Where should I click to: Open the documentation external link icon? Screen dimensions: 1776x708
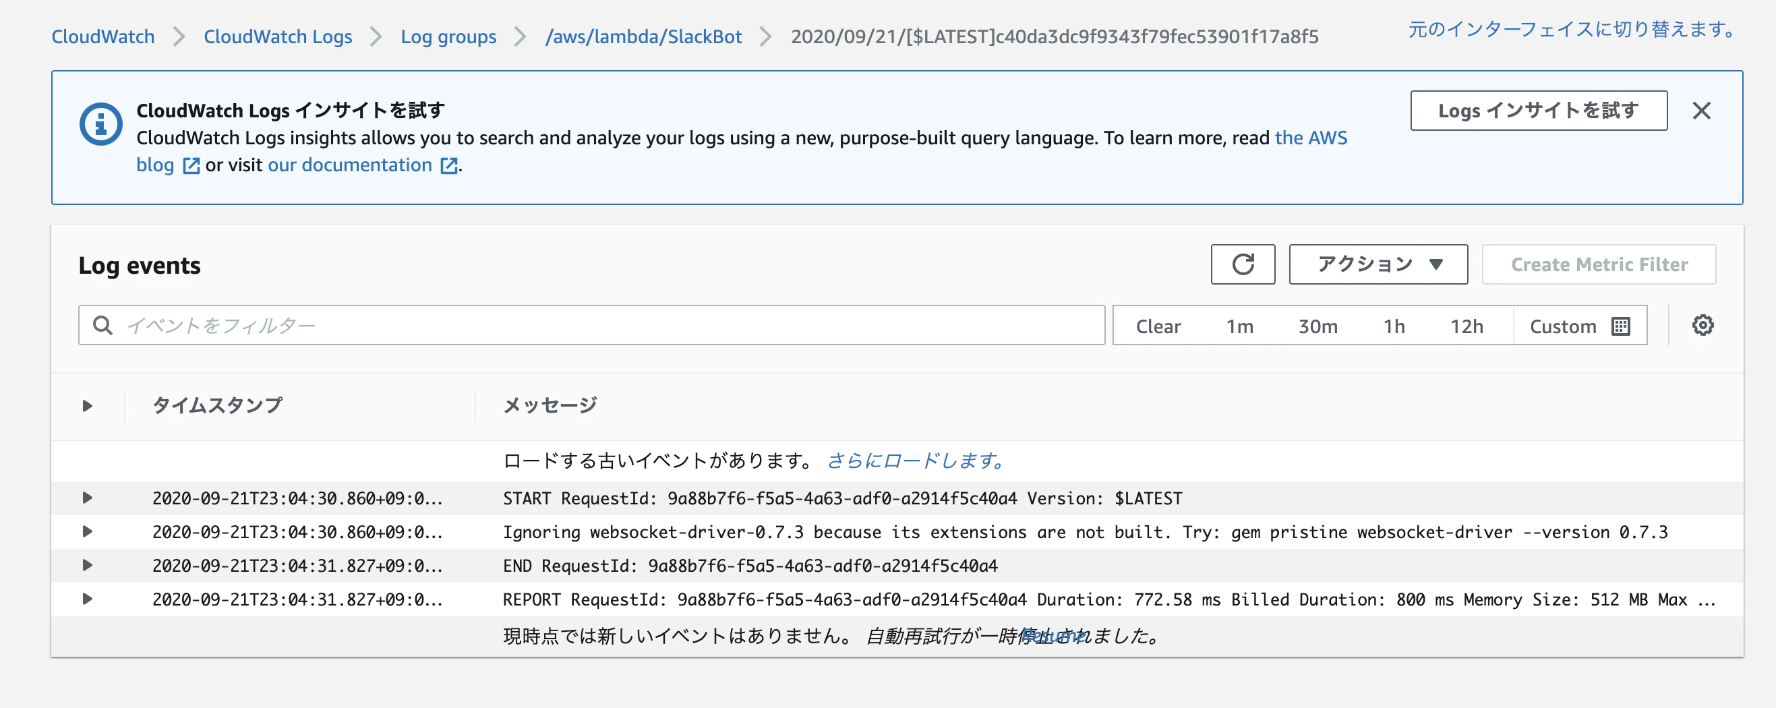pos(449,166)
